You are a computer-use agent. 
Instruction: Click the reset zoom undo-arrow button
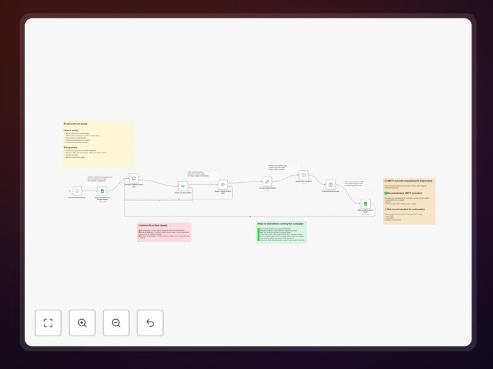point(150,323)
